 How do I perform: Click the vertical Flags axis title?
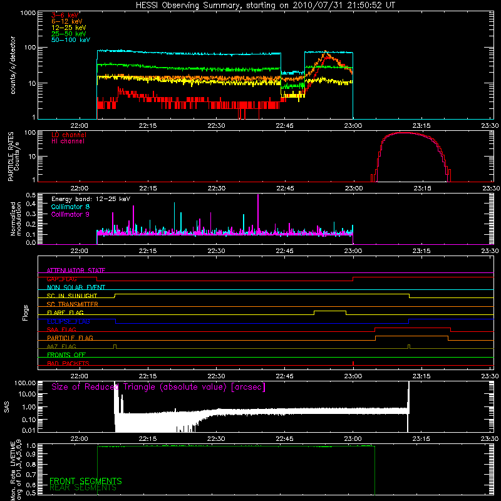point(25,312)
